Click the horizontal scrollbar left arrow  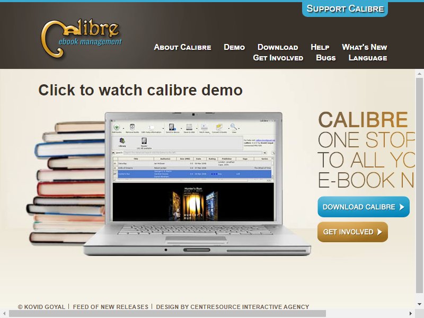click(x=4, y=314)
